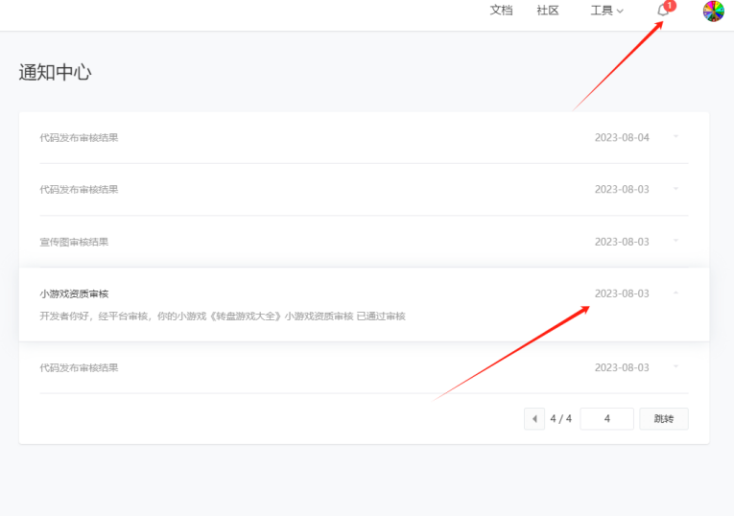
Task: Open the 宣传图审核结果 notification row
Action: point(364,242)
